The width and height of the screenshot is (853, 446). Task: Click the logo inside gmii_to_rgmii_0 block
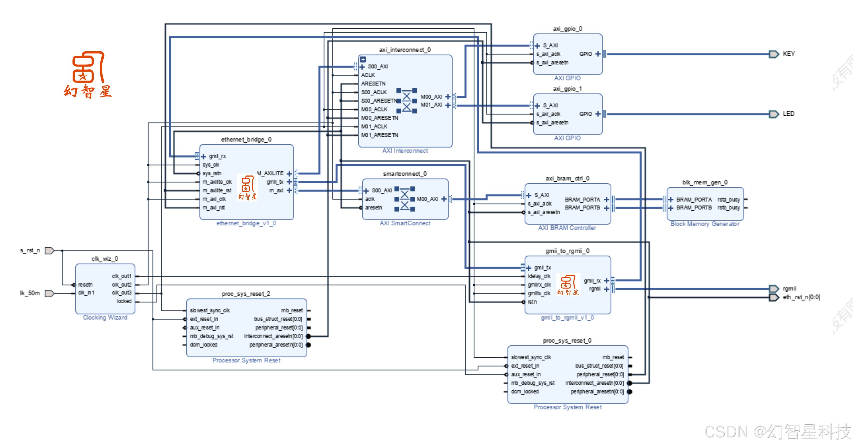(568, 285)
